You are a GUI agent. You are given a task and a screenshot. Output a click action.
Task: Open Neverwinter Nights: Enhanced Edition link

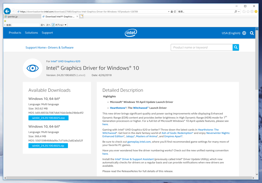[x=218, y=133]
